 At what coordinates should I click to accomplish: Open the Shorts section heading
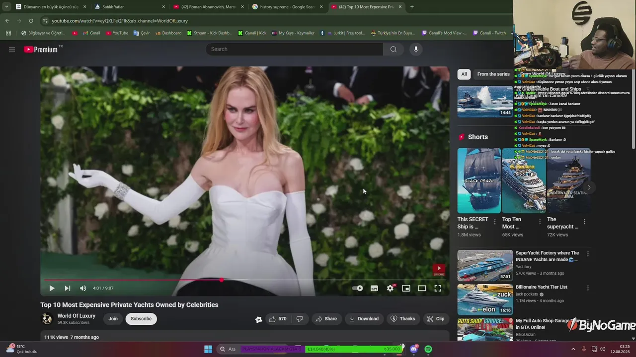click(x=477, y=137)
